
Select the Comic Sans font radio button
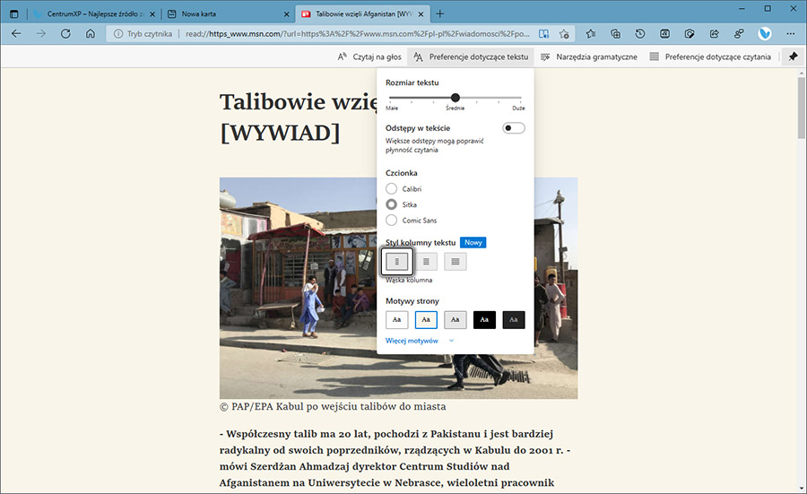[391, 221]
